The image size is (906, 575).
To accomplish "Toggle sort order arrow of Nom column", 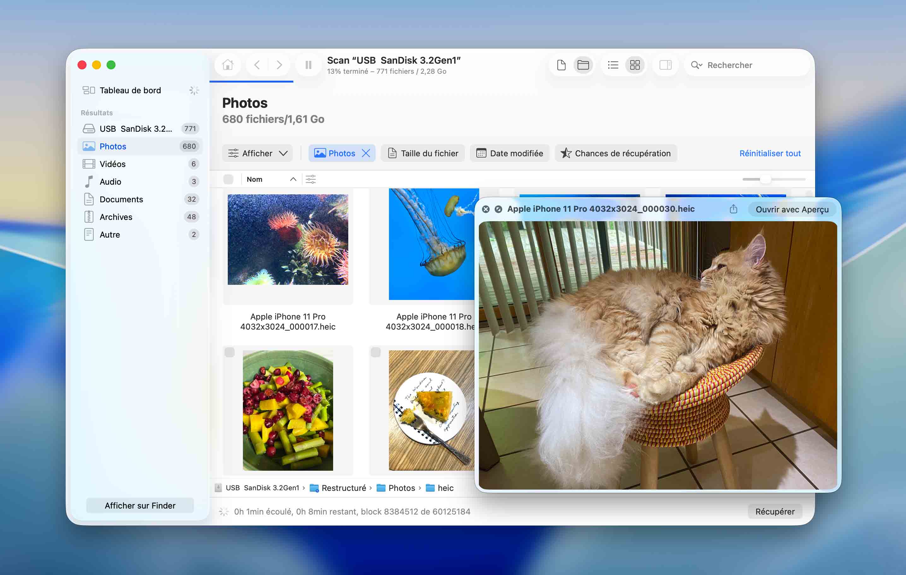I will (293, 179).
